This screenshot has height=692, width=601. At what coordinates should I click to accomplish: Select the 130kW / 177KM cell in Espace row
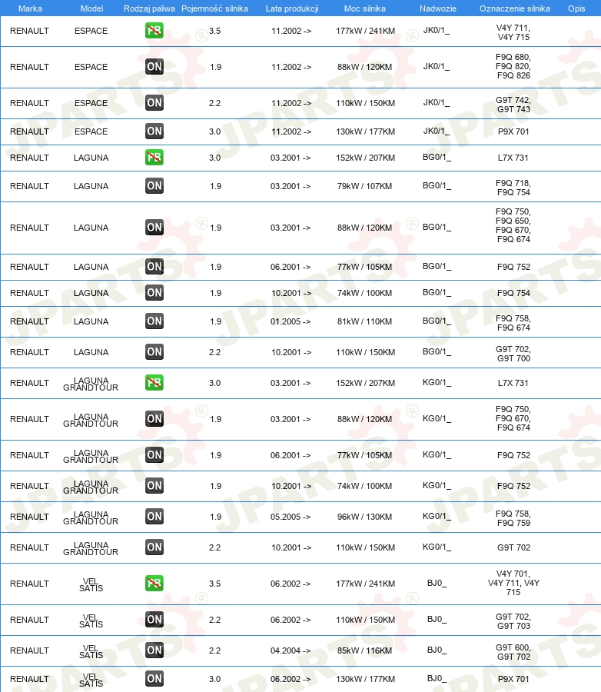point(365,131)
